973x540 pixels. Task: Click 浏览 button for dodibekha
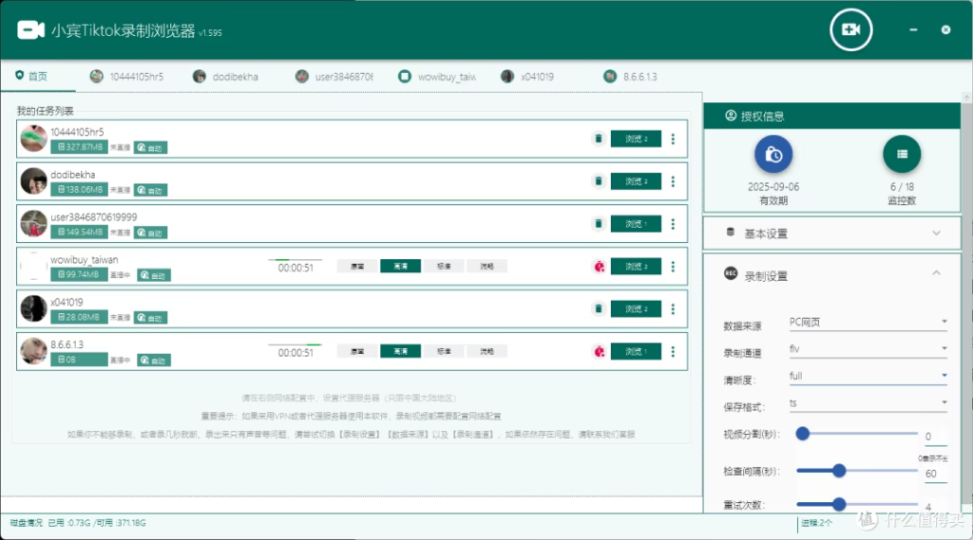point(636,181)
